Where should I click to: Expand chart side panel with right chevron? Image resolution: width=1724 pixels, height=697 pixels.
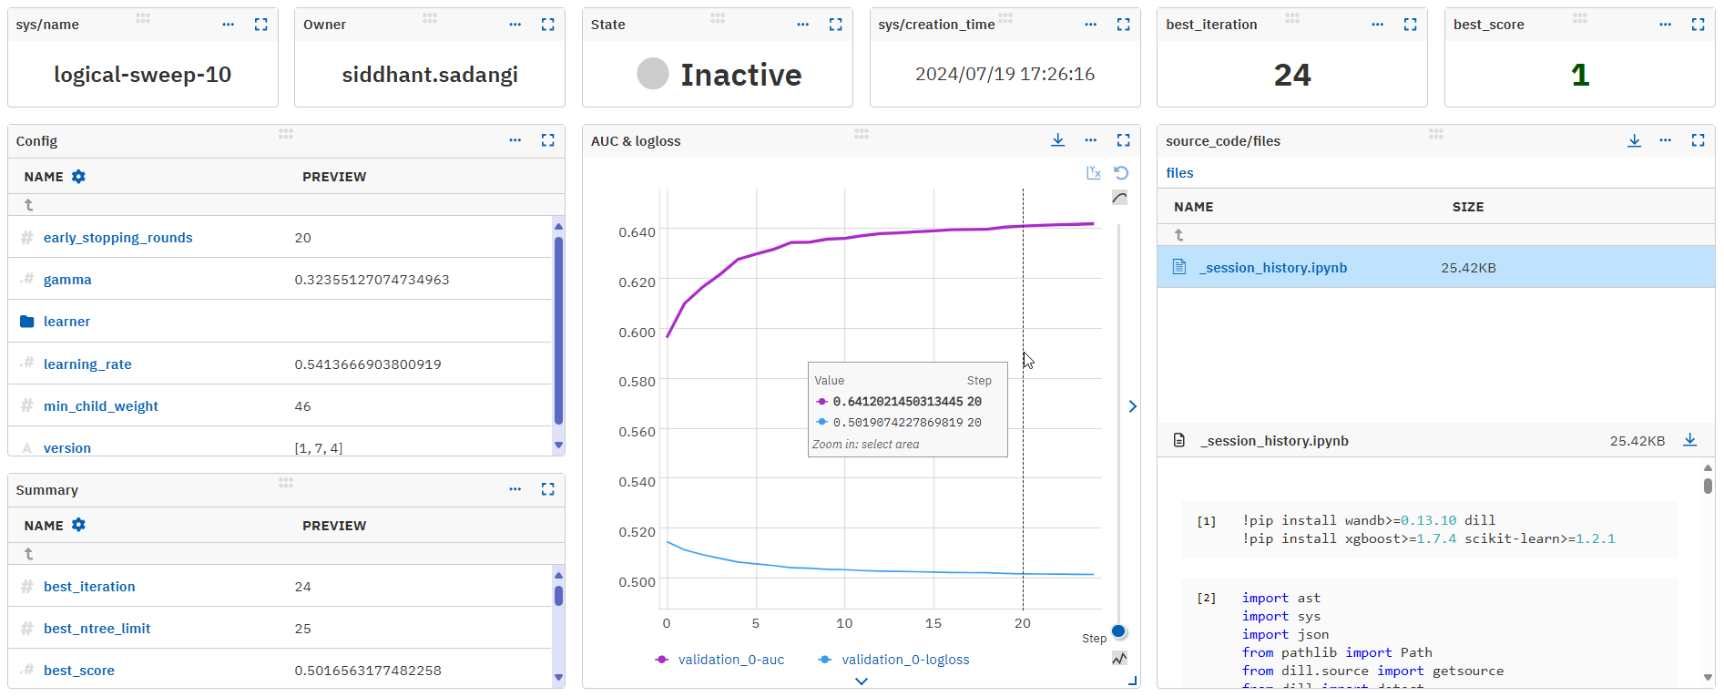click(1133, 406)
